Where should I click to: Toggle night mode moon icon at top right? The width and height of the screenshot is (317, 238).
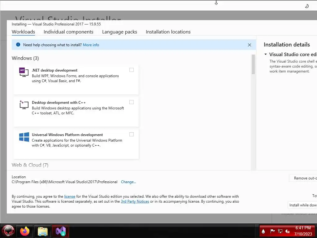tap(307, 6)
